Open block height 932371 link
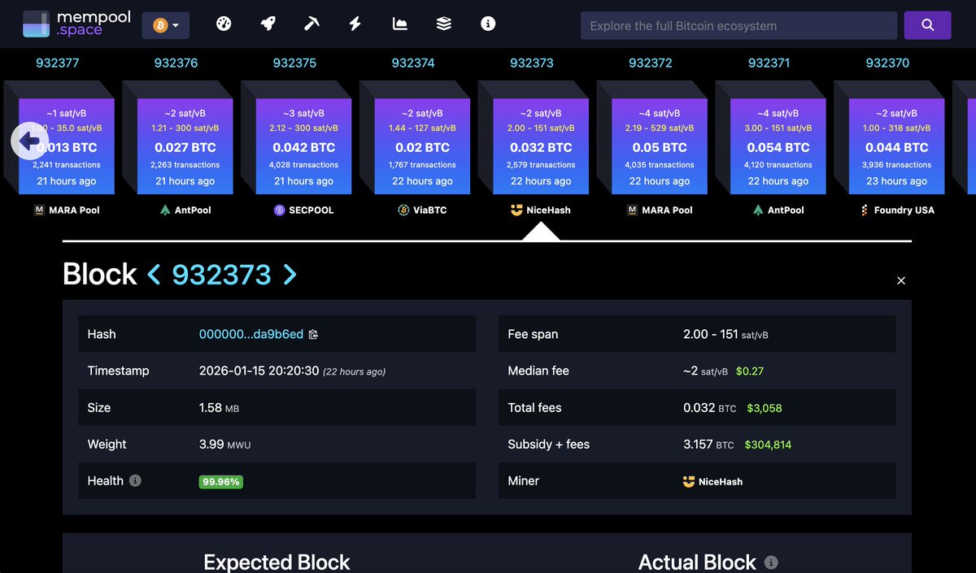This screenshot has height=573, width=976. click(769, 63)
